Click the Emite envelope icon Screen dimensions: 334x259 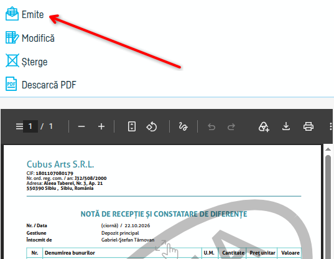tap(12, 14)
